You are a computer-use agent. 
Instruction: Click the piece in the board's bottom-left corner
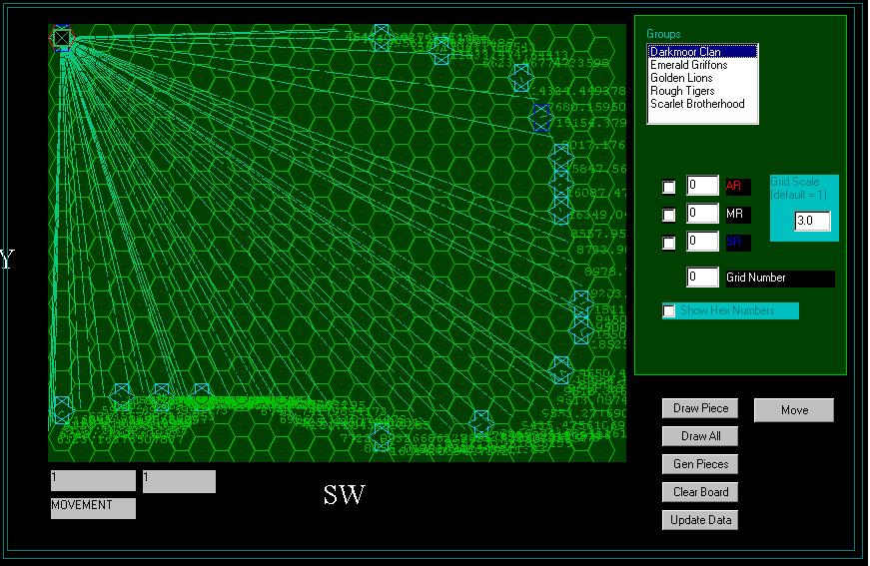[62, 409]
